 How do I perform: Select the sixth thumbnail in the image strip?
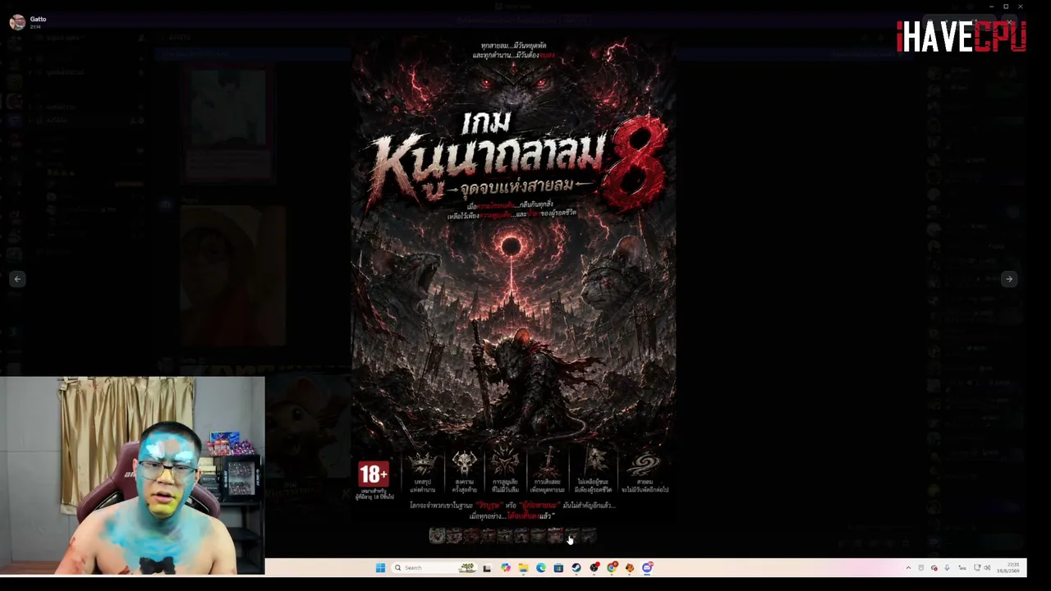[x=521, y=536]
